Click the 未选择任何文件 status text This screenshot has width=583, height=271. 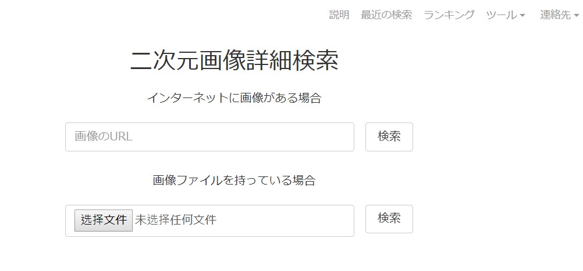pos(176,221)
